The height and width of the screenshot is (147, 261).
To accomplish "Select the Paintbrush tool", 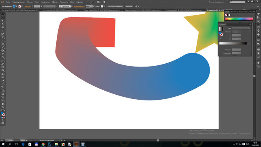I will tap(3, 47).
